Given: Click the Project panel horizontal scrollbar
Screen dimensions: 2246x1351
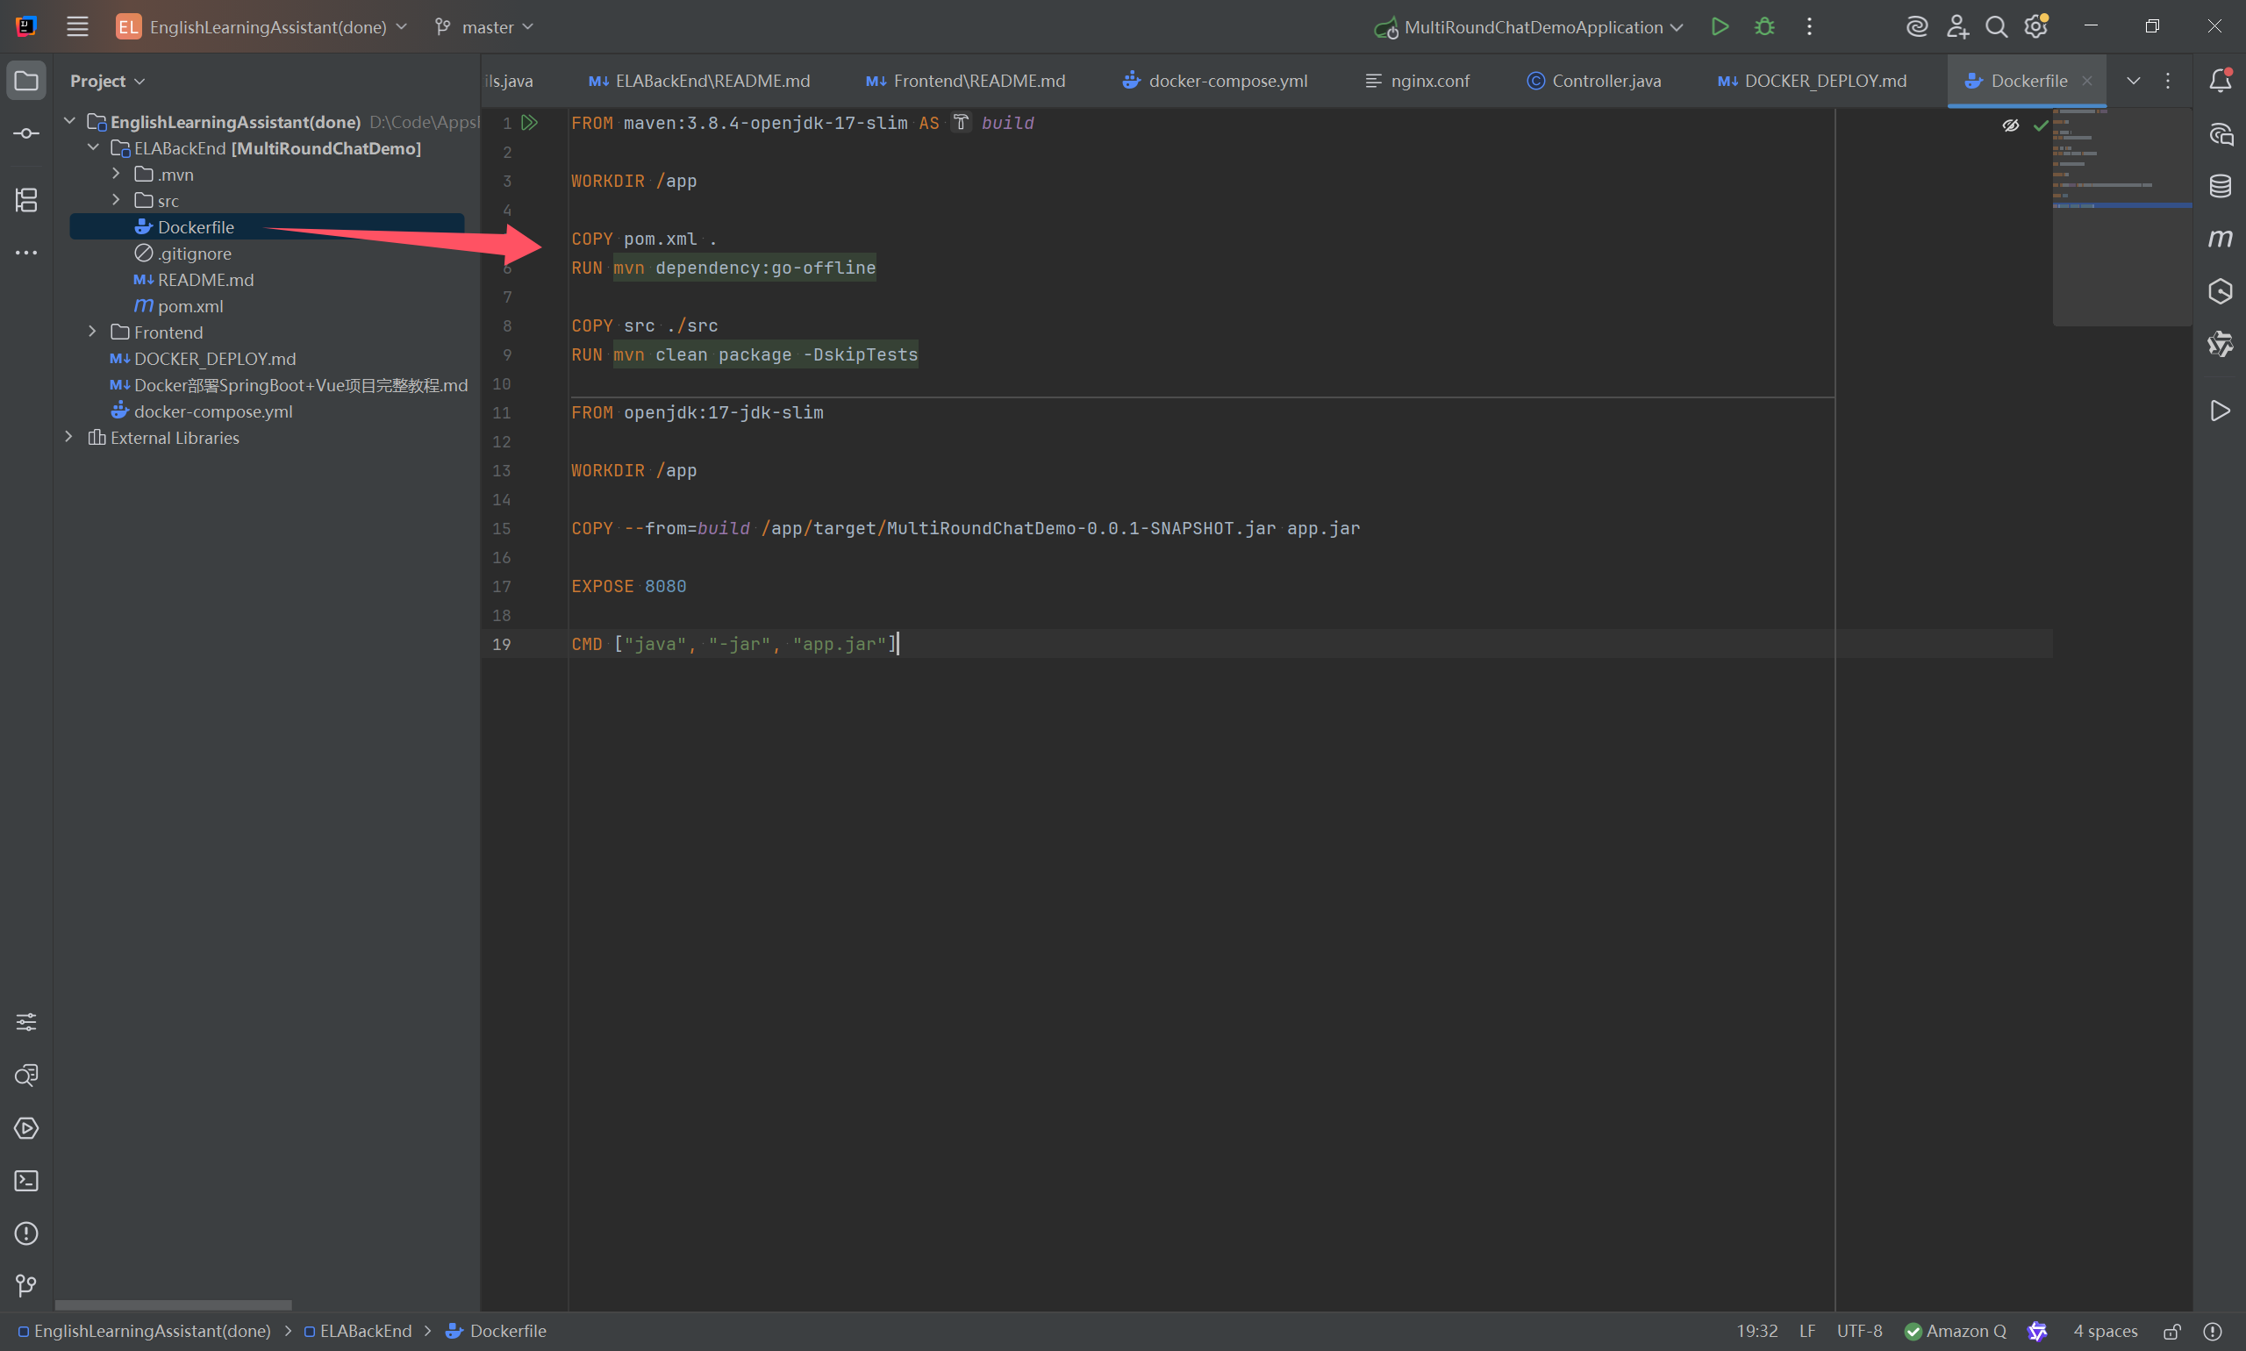Looking at the screenshot, I should tap(173, 1305).
